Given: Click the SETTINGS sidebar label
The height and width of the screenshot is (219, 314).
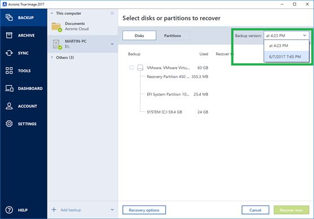Looking at the screenshot, I should pyautogui.click(x=27, y=124).
